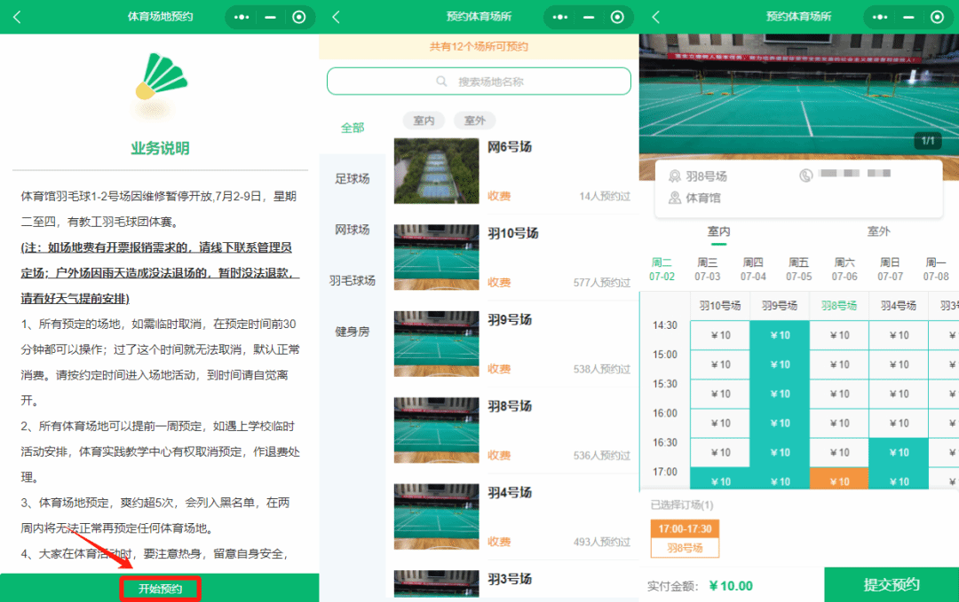Select 足球场 category in sidebar
The width and height of the screenshot is (959, 602).
pos(353,178)
